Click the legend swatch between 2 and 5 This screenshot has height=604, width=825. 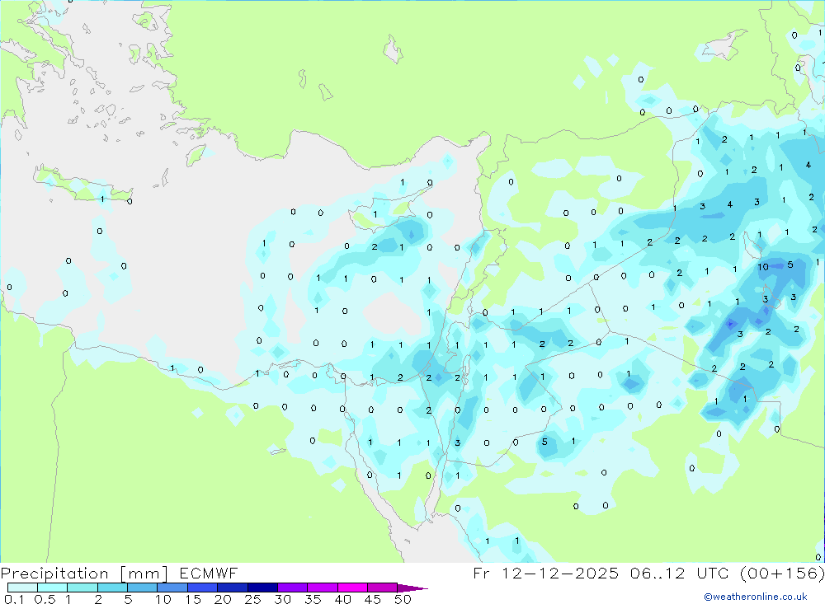[x=112, y=588]
